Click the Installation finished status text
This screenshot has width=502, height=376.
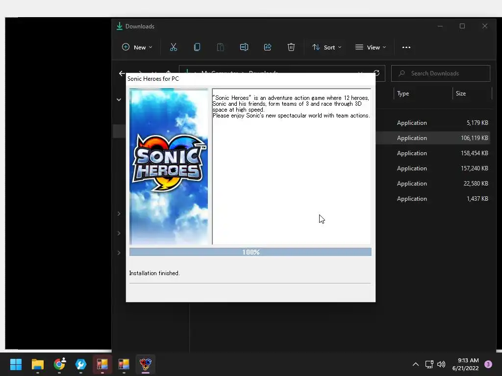[x=154, y=273]
